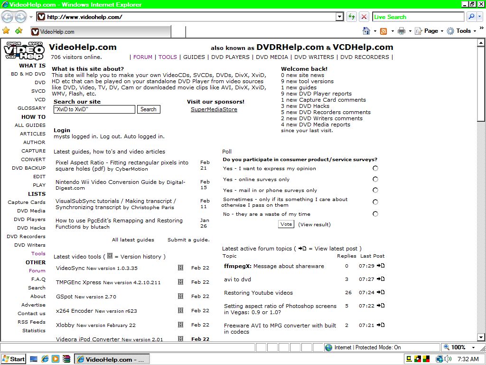Screen dimensions: 486x365
Task: Click the Internet Explorer quick launch icon
Action: pos(45,359)
